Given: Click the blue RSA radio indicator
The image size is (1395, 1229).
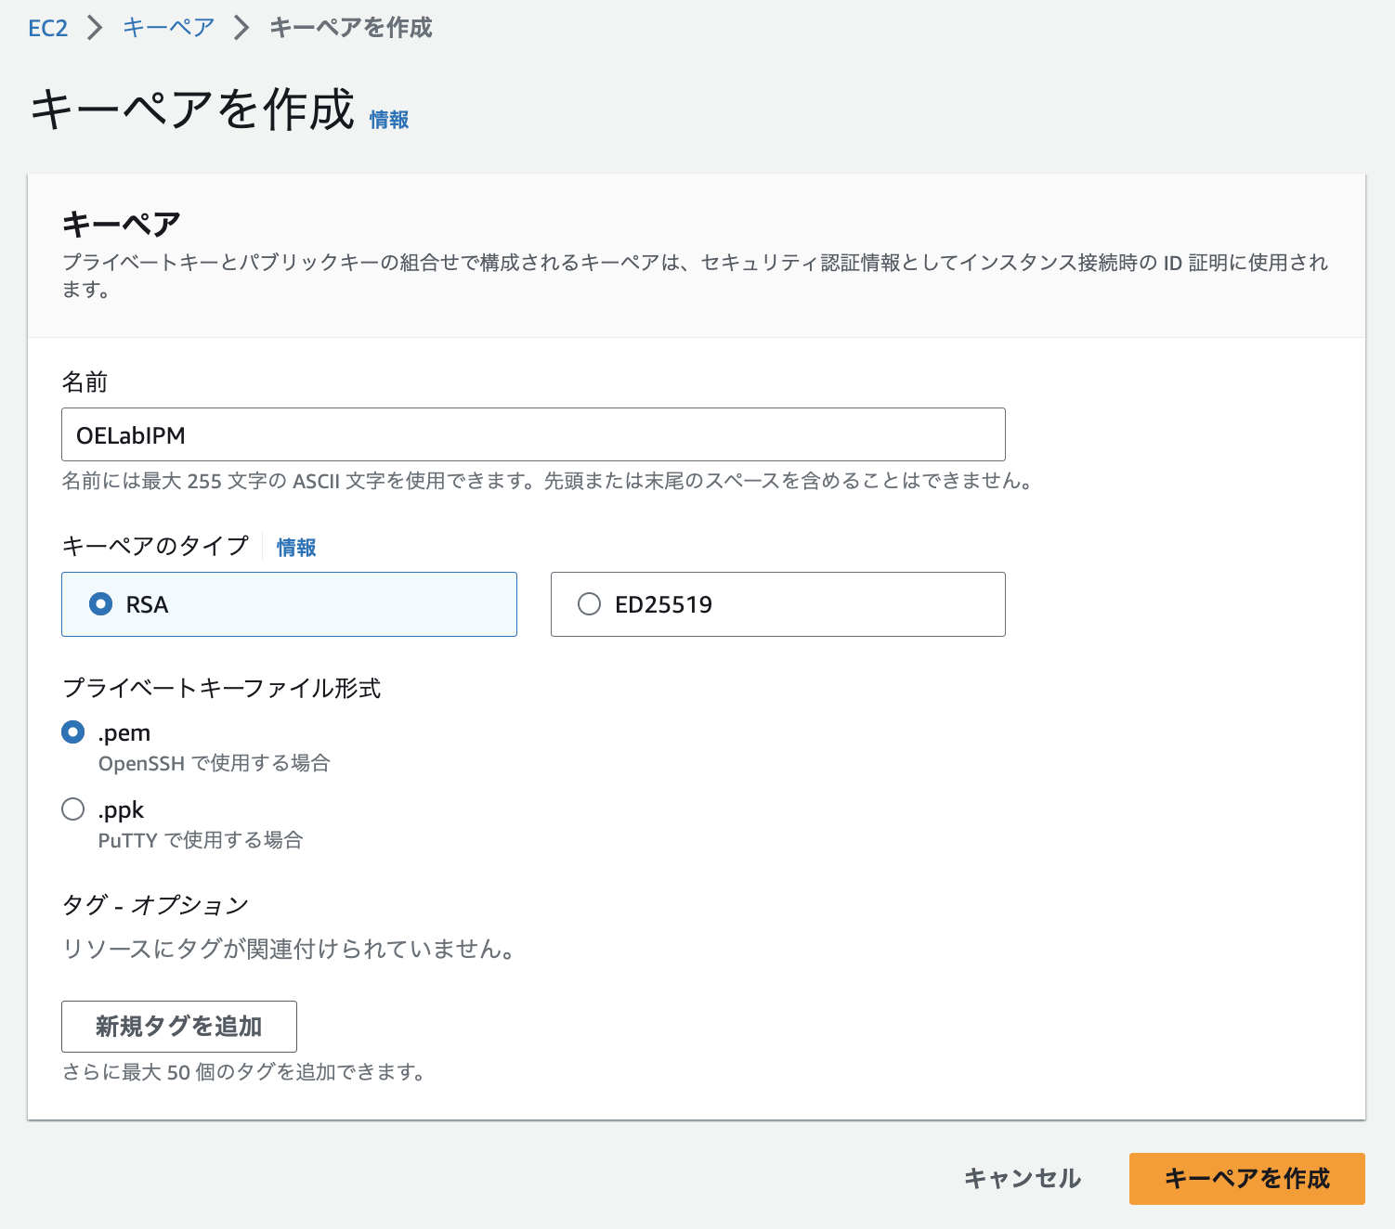Looking at the screenshot, I should click(x=99, y=604).
